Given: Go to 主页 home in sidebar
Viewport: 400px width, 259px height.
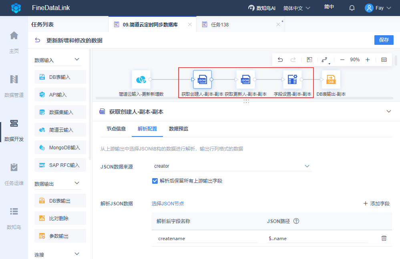Looking at the screenshot, I should click(x=14, y=42).
